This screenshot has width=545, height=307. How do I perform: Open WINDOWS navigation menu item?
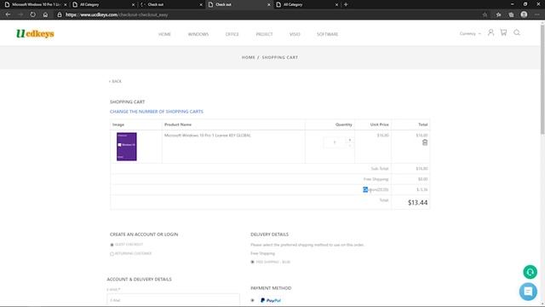(x=198, y=34)
